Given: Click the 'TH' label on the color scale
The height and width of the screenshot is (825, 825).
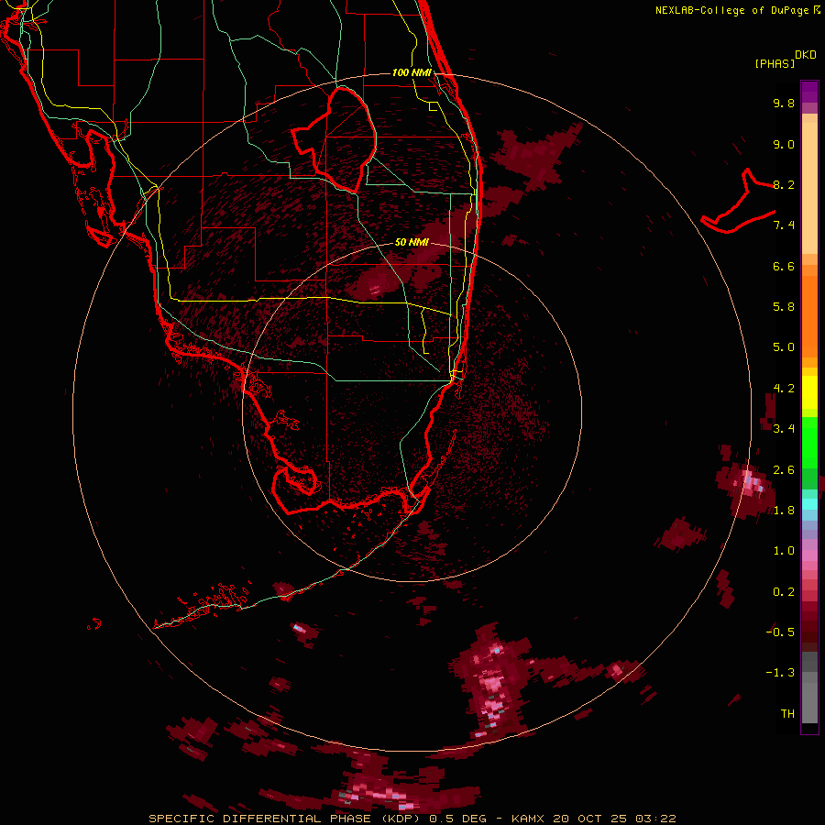Looking at the screenshot, I should (787, 714).
